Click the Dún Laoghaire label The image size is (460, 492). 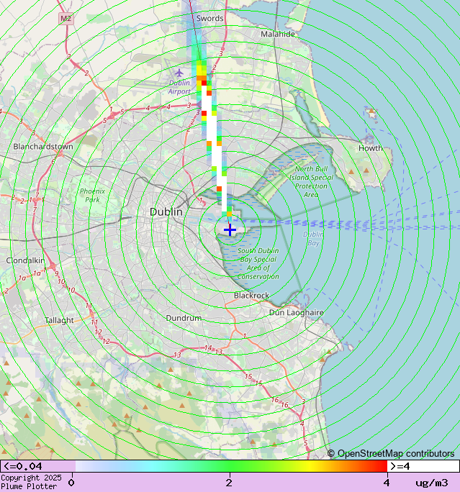pyautogui.click(x=297, y=312)
